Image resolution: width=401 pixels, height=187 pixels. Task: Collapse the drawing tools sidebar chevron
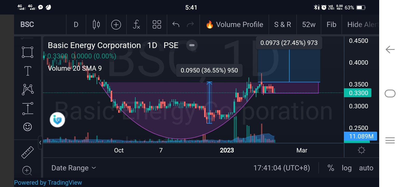pos(40,143)
